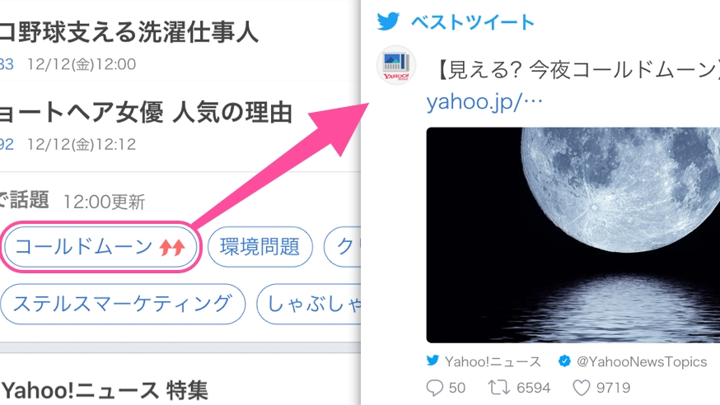This screenshot has height=405, width=720.
Task: Tap the retweet arrows icon
Action: pyautogui.click(x=498, y=388)
